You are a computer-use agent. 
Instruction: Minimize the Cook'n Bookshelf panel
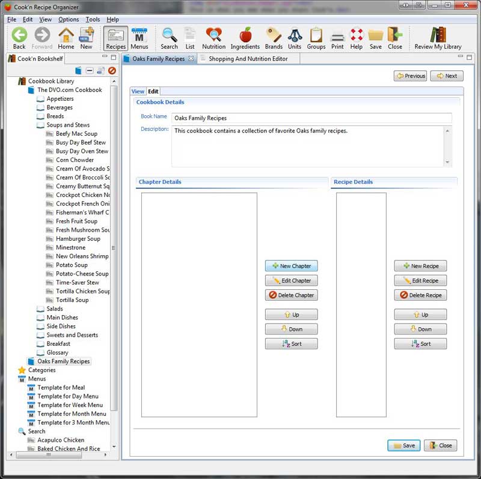tap(105, 56)
